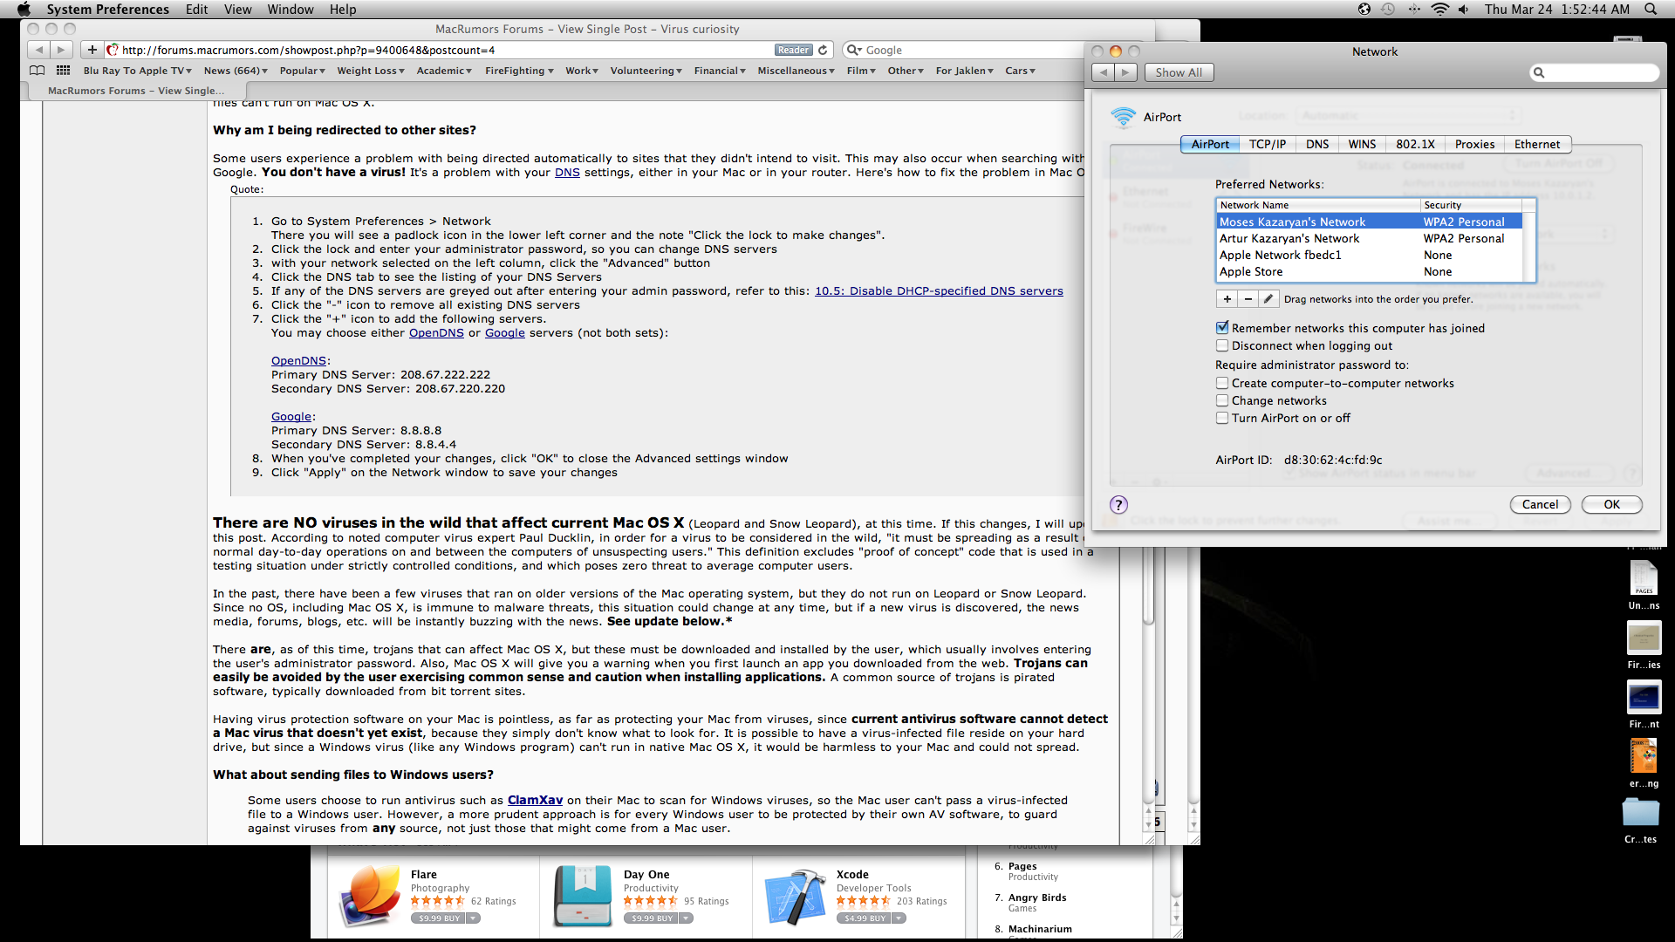Expand the Miscellaneous bookmarks folder
This screenshot has height=942, width=1675.
(796, 71)
